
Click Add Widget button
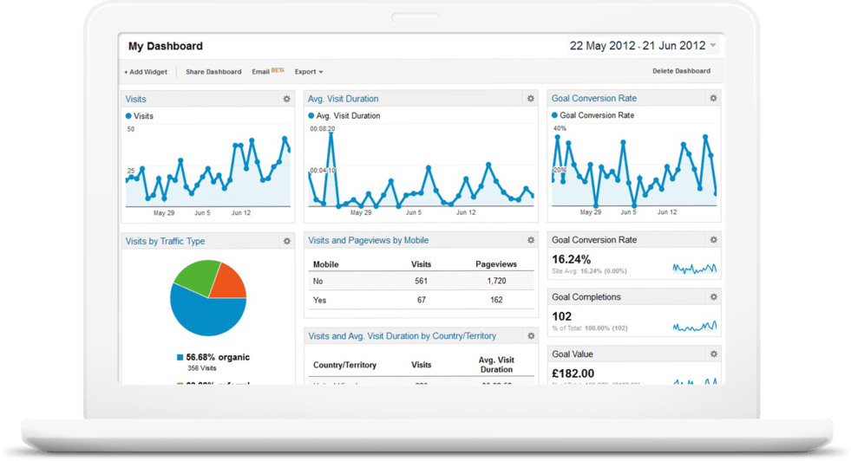[146, 72]
